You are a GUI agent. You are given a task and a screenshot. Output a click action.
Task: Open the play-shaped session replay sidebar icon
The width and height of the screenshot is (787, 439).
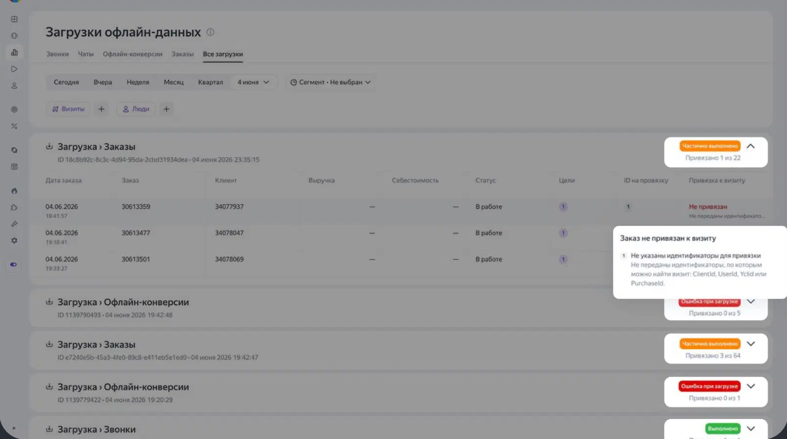[14, 69]
